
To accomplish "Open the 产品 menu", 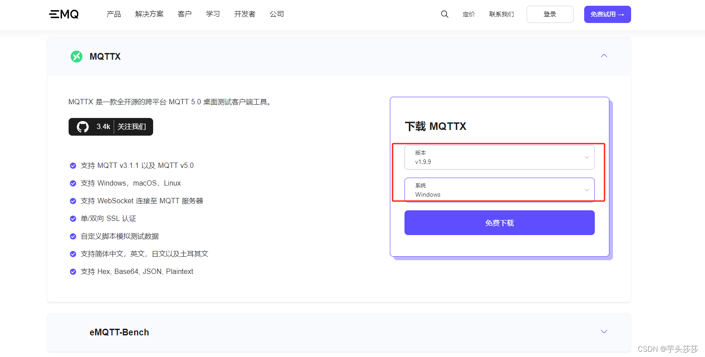I will point(114,14).
